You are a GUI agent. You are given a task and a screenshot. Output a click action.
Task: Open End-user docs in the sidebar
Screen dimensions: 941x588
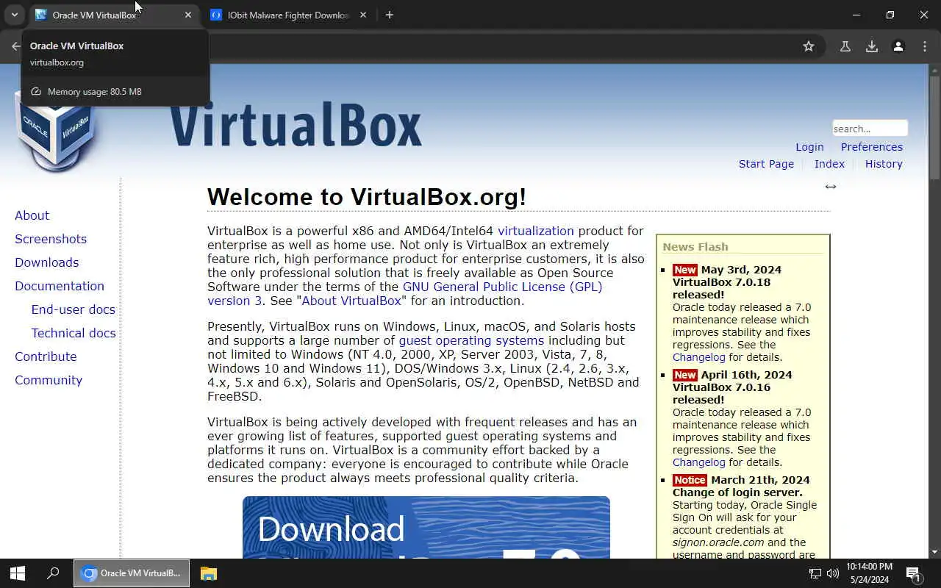74,309
